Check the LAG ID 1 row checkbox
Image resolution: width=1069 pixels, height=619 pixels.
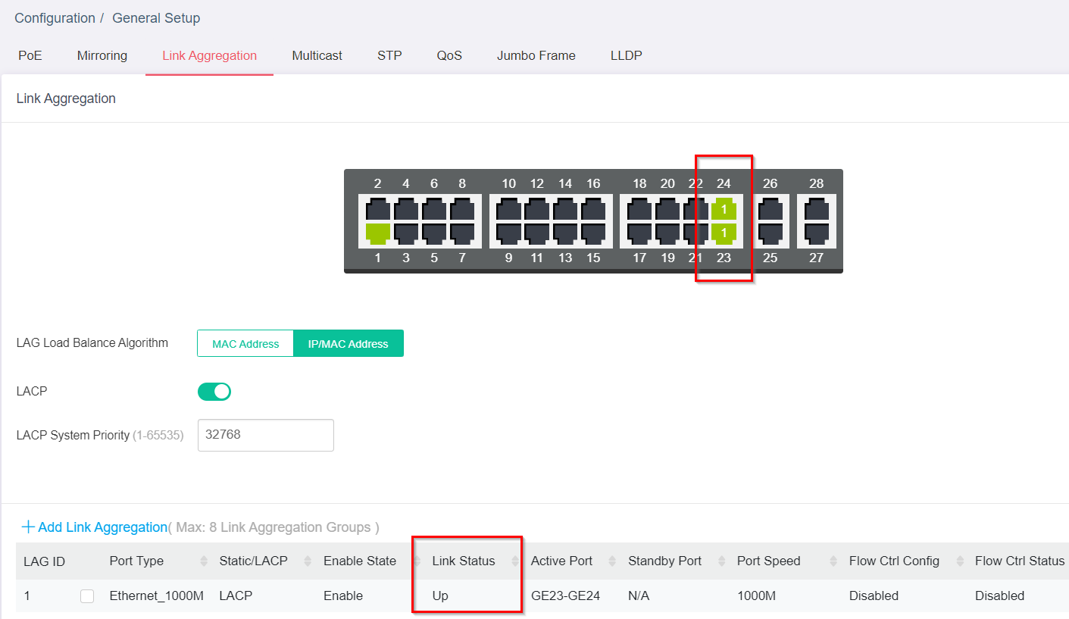pyautogui.click(x=87, y=596)
